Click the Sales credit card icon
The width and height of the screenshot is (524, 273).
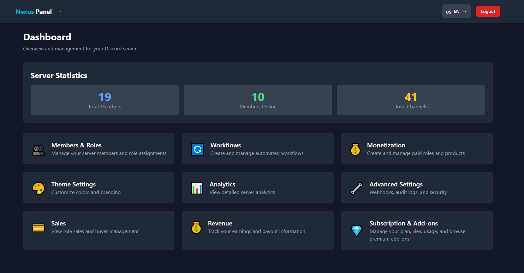[x=39, y=227]
